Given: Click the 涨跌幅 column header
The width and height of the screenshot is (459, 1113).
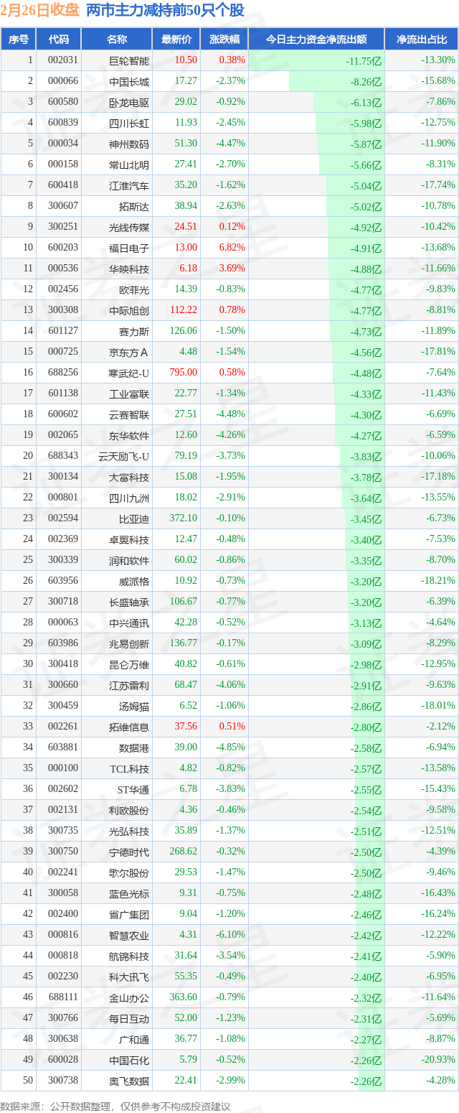Looking at the screenshot, I should pos(224,39).
